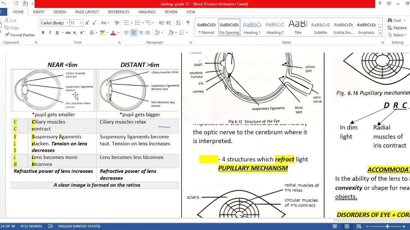Screen dimensions: 410x230
Task: Switch to Print Layout view in status bar
Action: click(x=347, y=226)
